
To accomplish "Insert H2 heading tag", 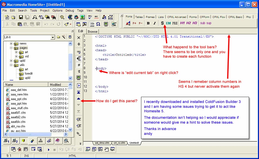I will [x=188, y=23].
